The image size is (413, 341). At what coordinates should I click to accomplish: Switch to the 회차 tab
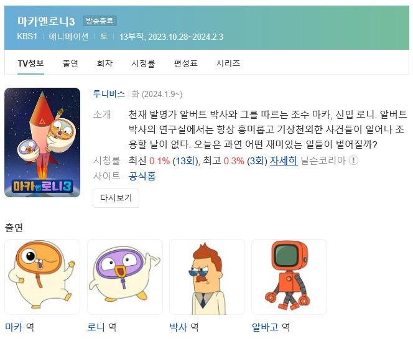pyautogui.click(x=104, y=63)
